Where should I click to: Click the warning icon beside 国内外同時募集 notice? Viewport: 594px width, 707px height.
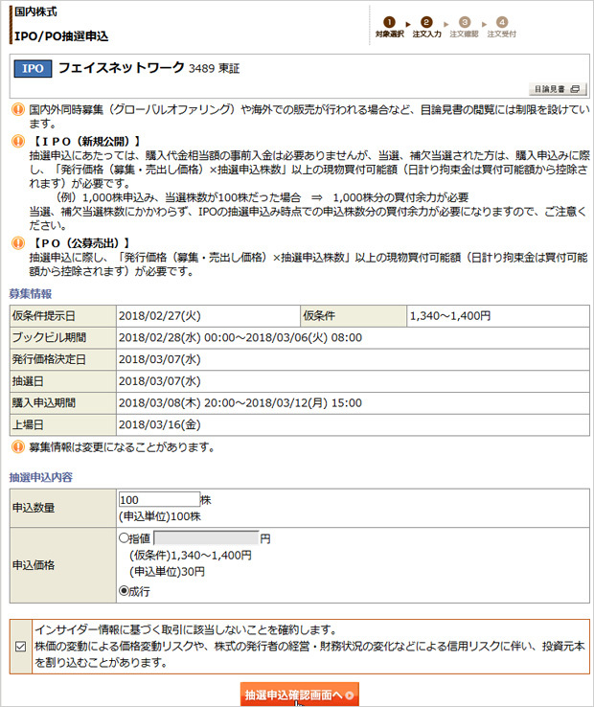[18, 109]
